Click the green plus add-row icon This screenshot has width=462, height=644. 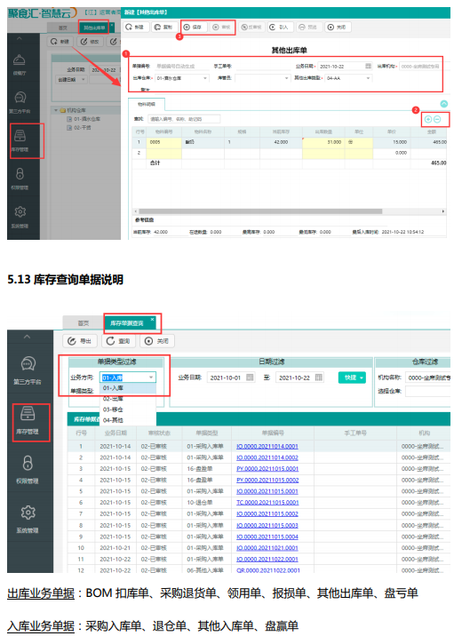[x=428, y=119]
